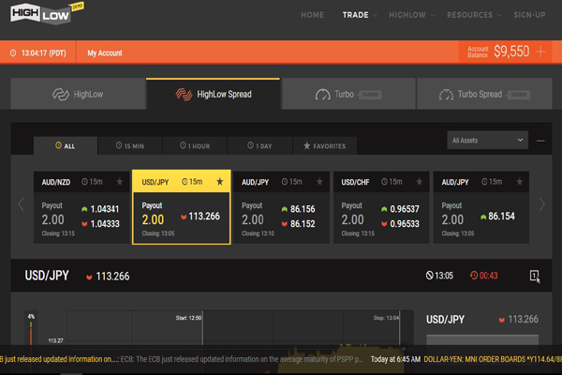This screenshot has height=375, width=562.
Task: Select the HighLow Spread tab
Action: tap(213, 94)
